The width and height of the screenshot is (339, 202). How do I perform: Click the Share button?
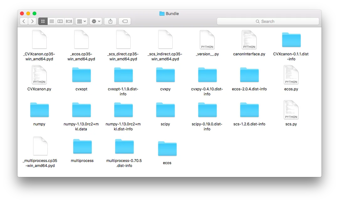tap(111, 21)
